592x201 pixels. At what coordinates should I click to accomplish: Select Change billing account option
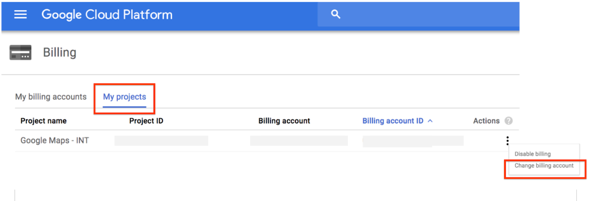(544, 166)
